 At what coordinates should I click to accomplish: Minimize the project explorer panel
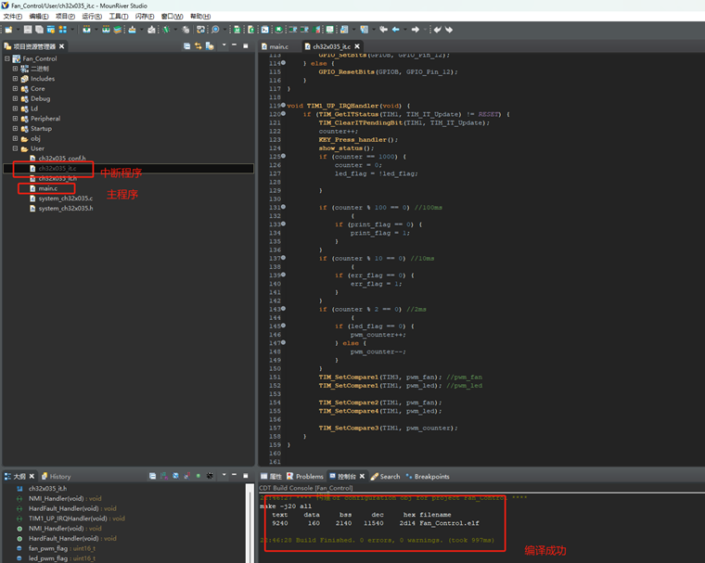pyautogui.click(x=234, y=45)
